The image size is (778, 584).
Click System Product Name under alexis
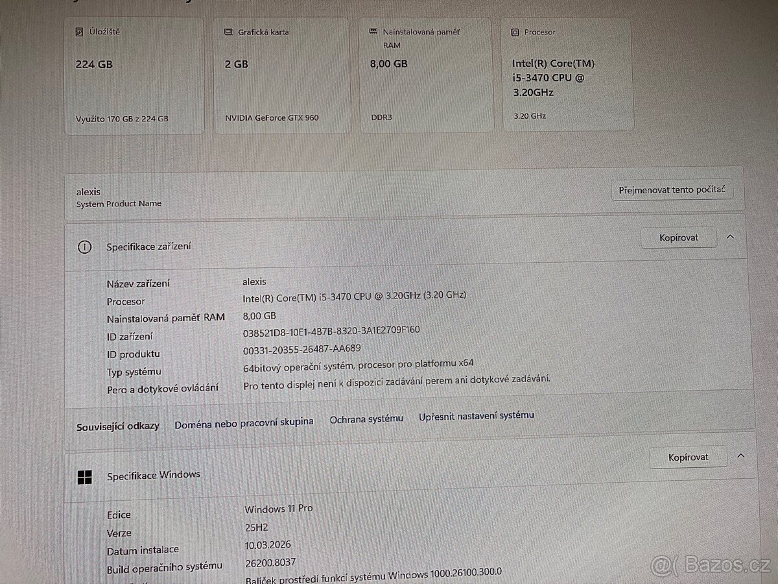[x=119, y=203]
